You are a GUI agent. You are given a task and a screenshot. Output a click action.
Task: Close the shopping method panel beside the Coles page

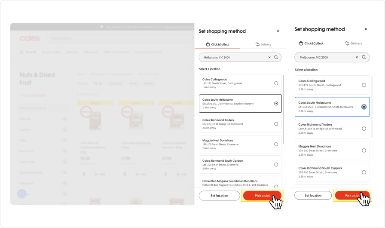point(278,31)
